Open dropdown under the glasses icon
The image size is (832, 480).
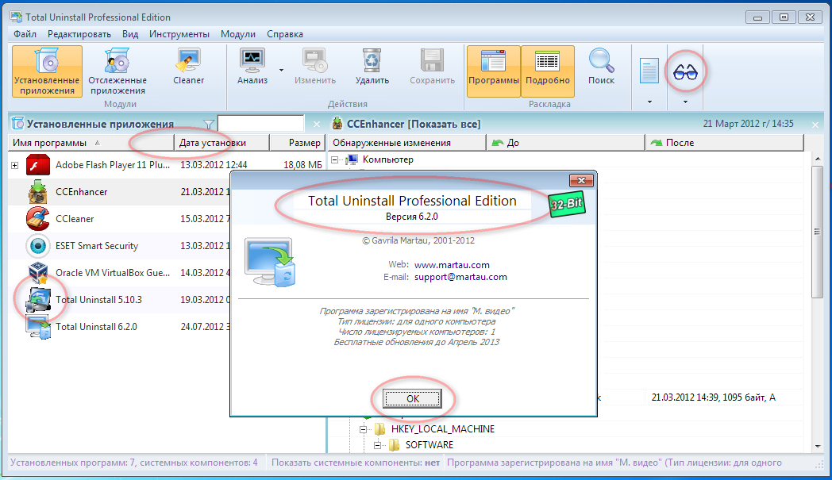[x=685, y=102]
